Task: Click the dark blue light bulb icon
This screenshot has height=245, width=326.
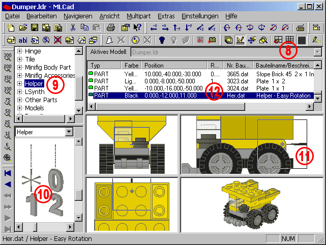Action: (x=162, y=40)
